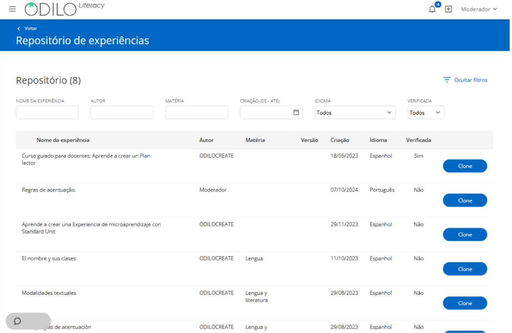Image resolution: width=512 pixels, height=333 pixels.
Task: Click the date 11/10/2023
Action: 344,258
